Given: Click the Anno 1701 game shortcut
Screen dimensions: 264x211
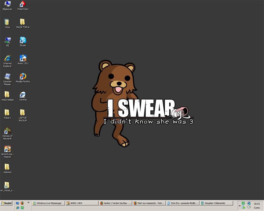Looking at the screenshot, I should point(23,58).
